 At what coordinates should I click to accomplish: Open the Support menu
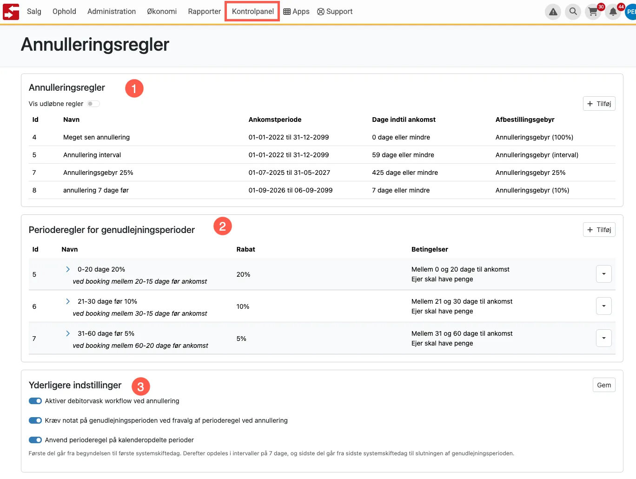[x=335, y=12]
